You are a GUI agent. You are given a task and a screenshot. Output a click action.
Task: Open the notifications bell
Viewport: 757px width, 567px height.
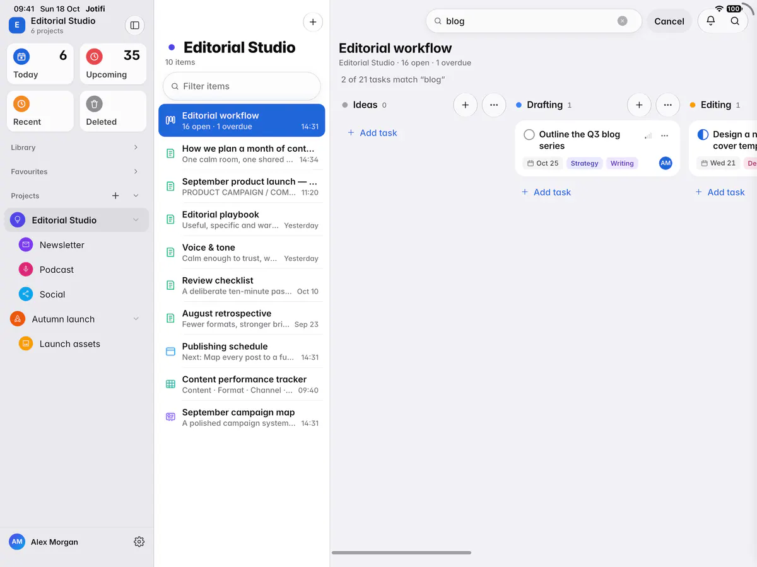click(710, 21)
